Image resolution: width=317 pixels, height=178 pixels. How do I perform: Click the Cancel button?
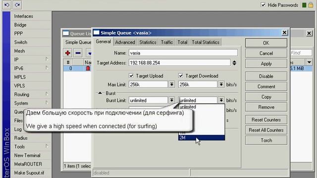point(266,53)
